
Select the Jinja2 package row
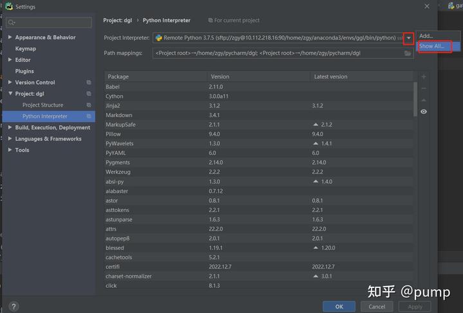pyautogui.click(x=259, y=105)
